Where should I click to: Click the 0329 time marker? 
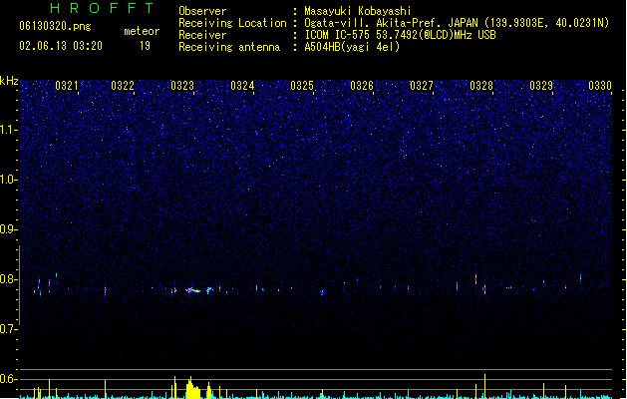(541, 86)
